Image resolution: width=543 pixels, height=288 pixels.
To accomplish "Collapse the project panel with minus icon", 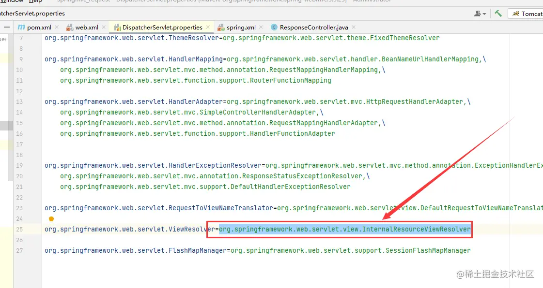I will 7,27.
